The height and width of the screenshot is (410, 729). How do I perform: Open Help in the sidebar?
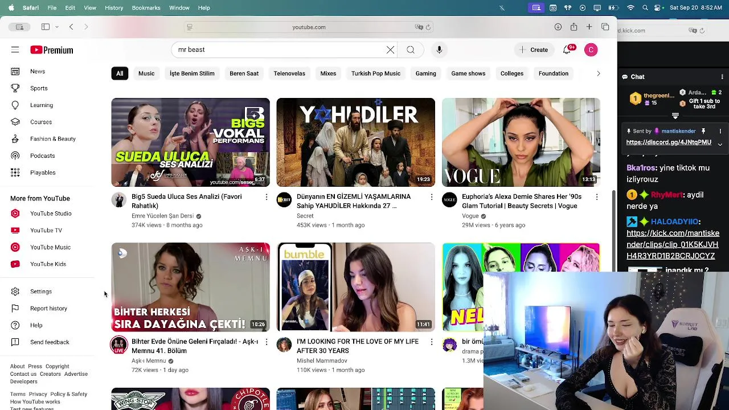coord(36,325)
